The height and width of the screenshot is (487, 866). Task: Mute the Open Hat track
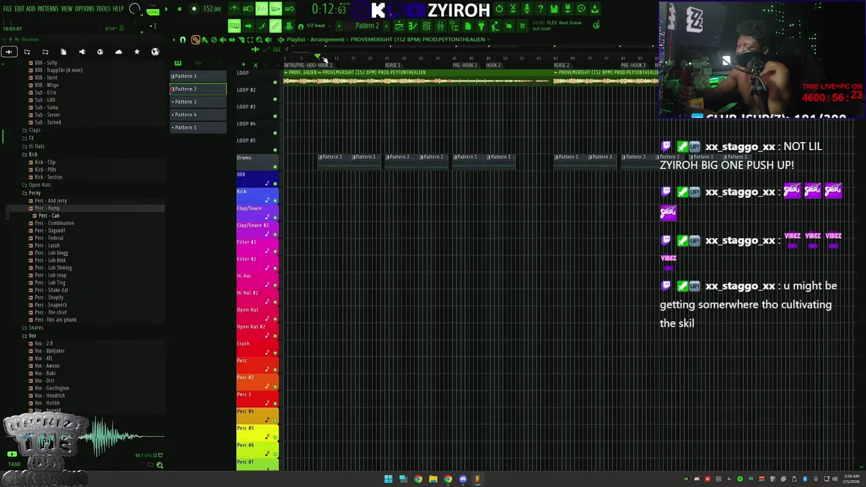[275, 319]
